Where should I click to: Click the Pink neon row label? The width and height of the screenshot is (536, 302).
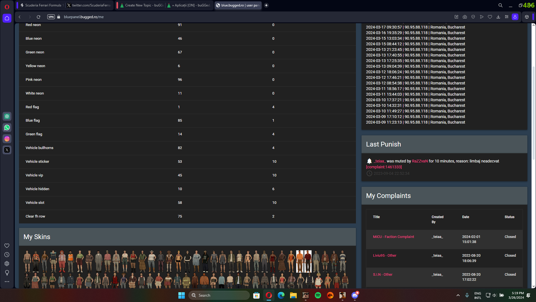[33, 80]
